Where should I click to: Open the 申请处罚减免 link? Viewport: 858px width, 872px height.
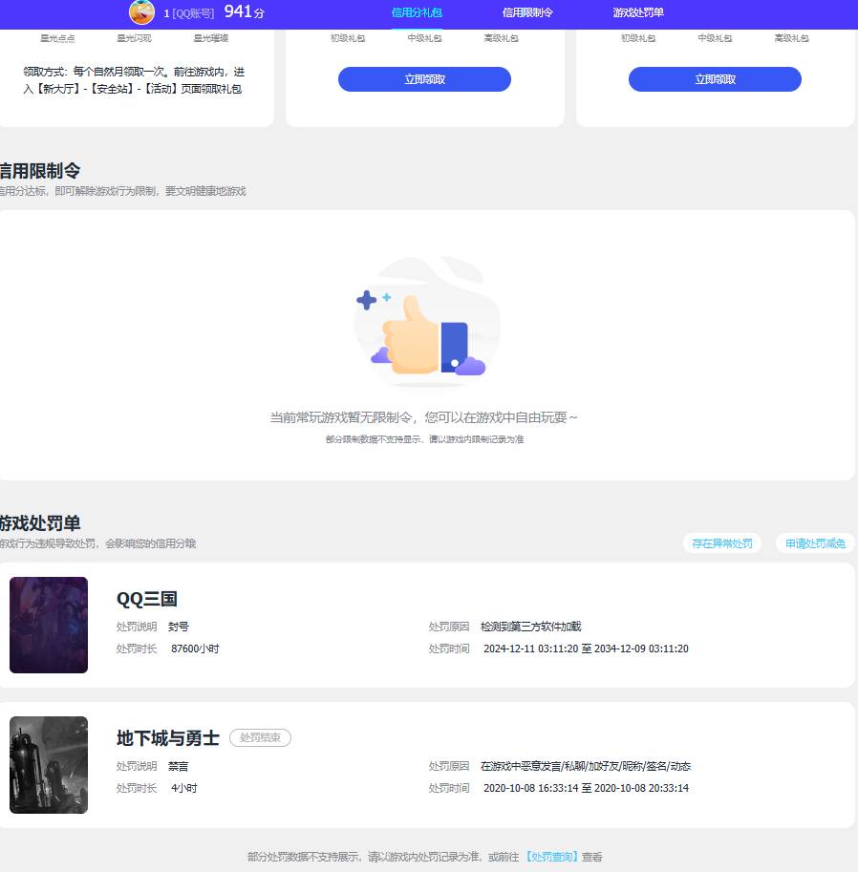click(x=815, y=542)
